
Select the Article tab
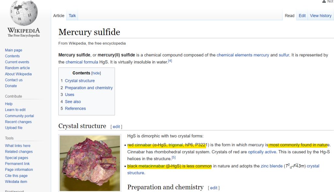(x=59, y=16)
